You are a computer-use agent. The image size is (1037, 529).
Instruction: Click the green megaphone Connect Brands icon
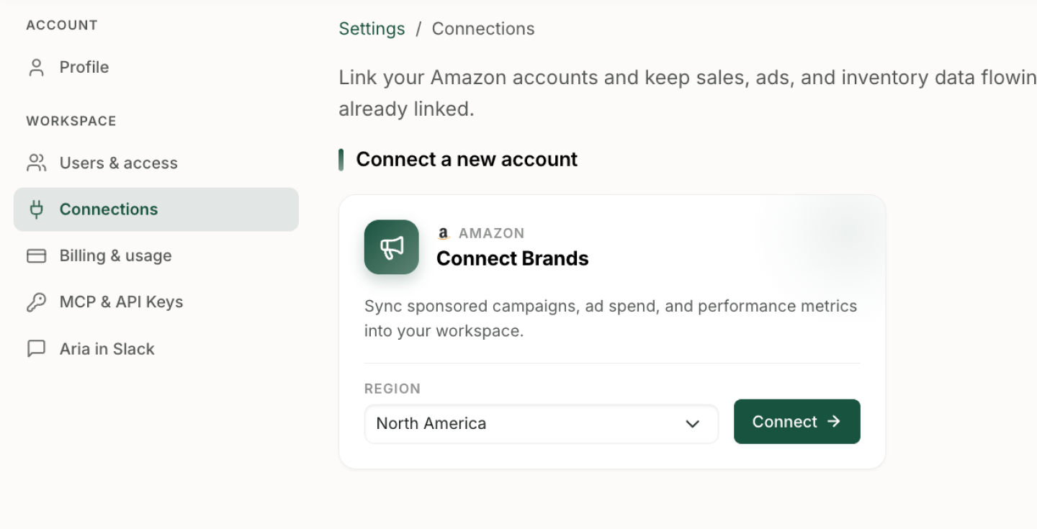[392, 247]
